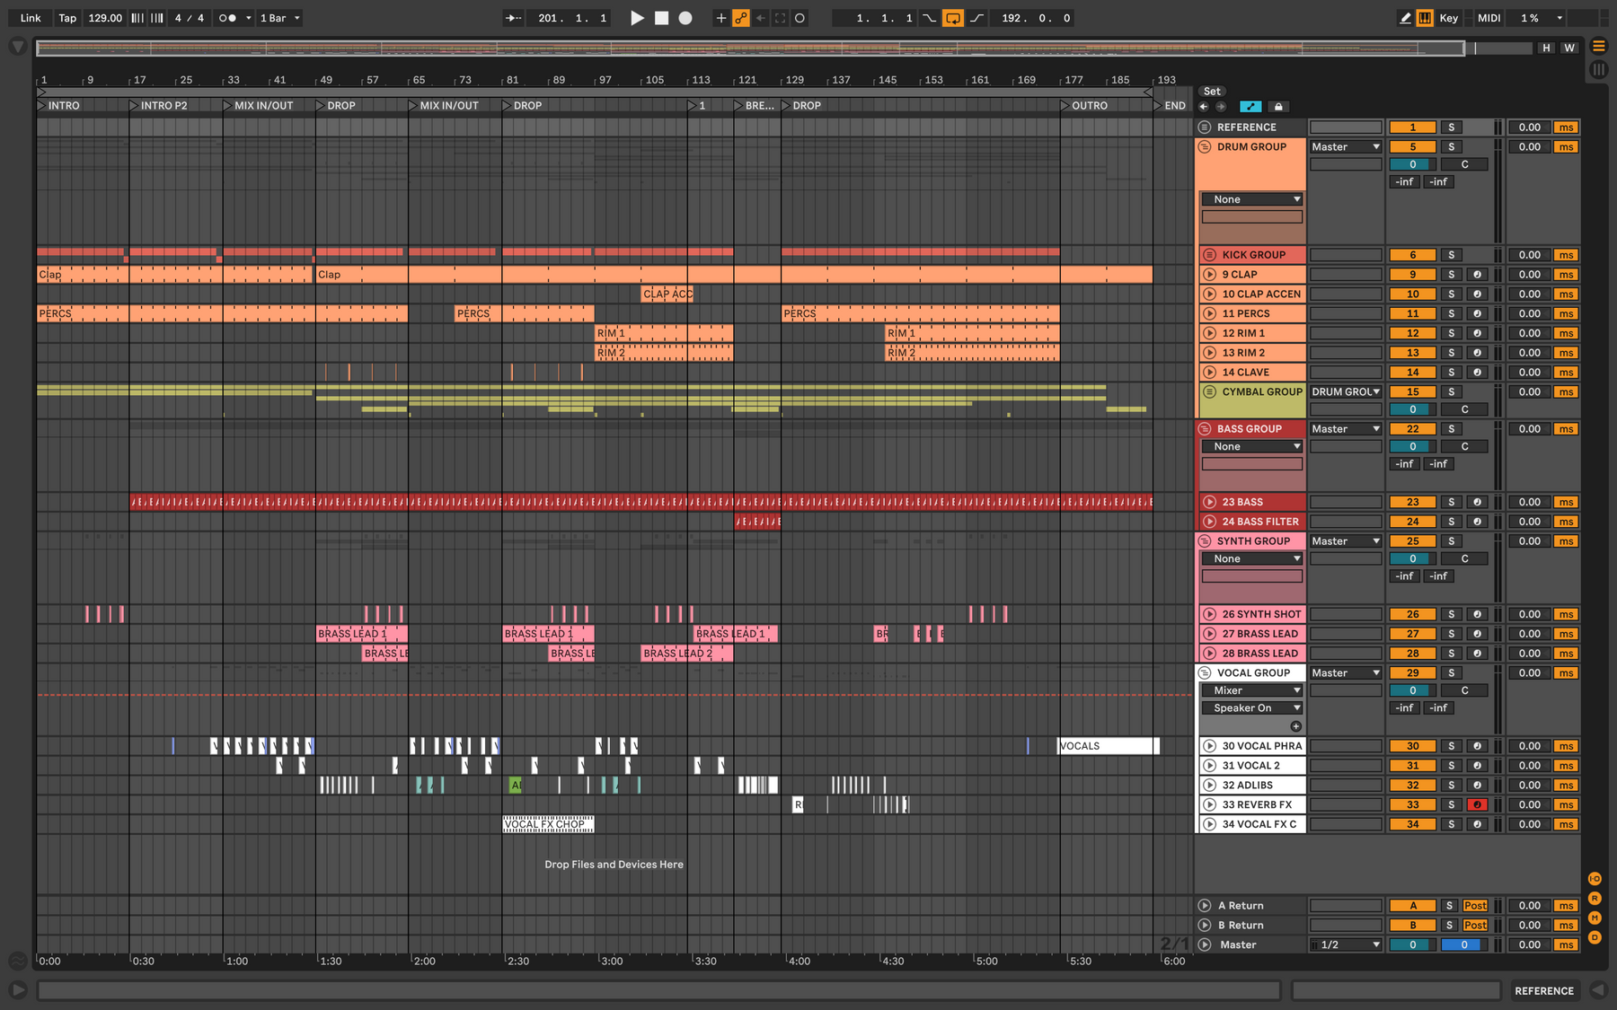Click the Tap tempo button

coord(67,18)
